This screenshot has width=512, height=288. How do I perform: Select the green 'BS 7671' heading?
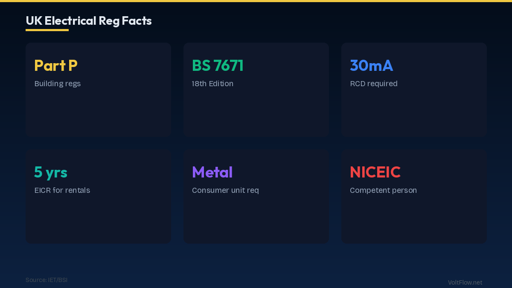tap(218, 65)
